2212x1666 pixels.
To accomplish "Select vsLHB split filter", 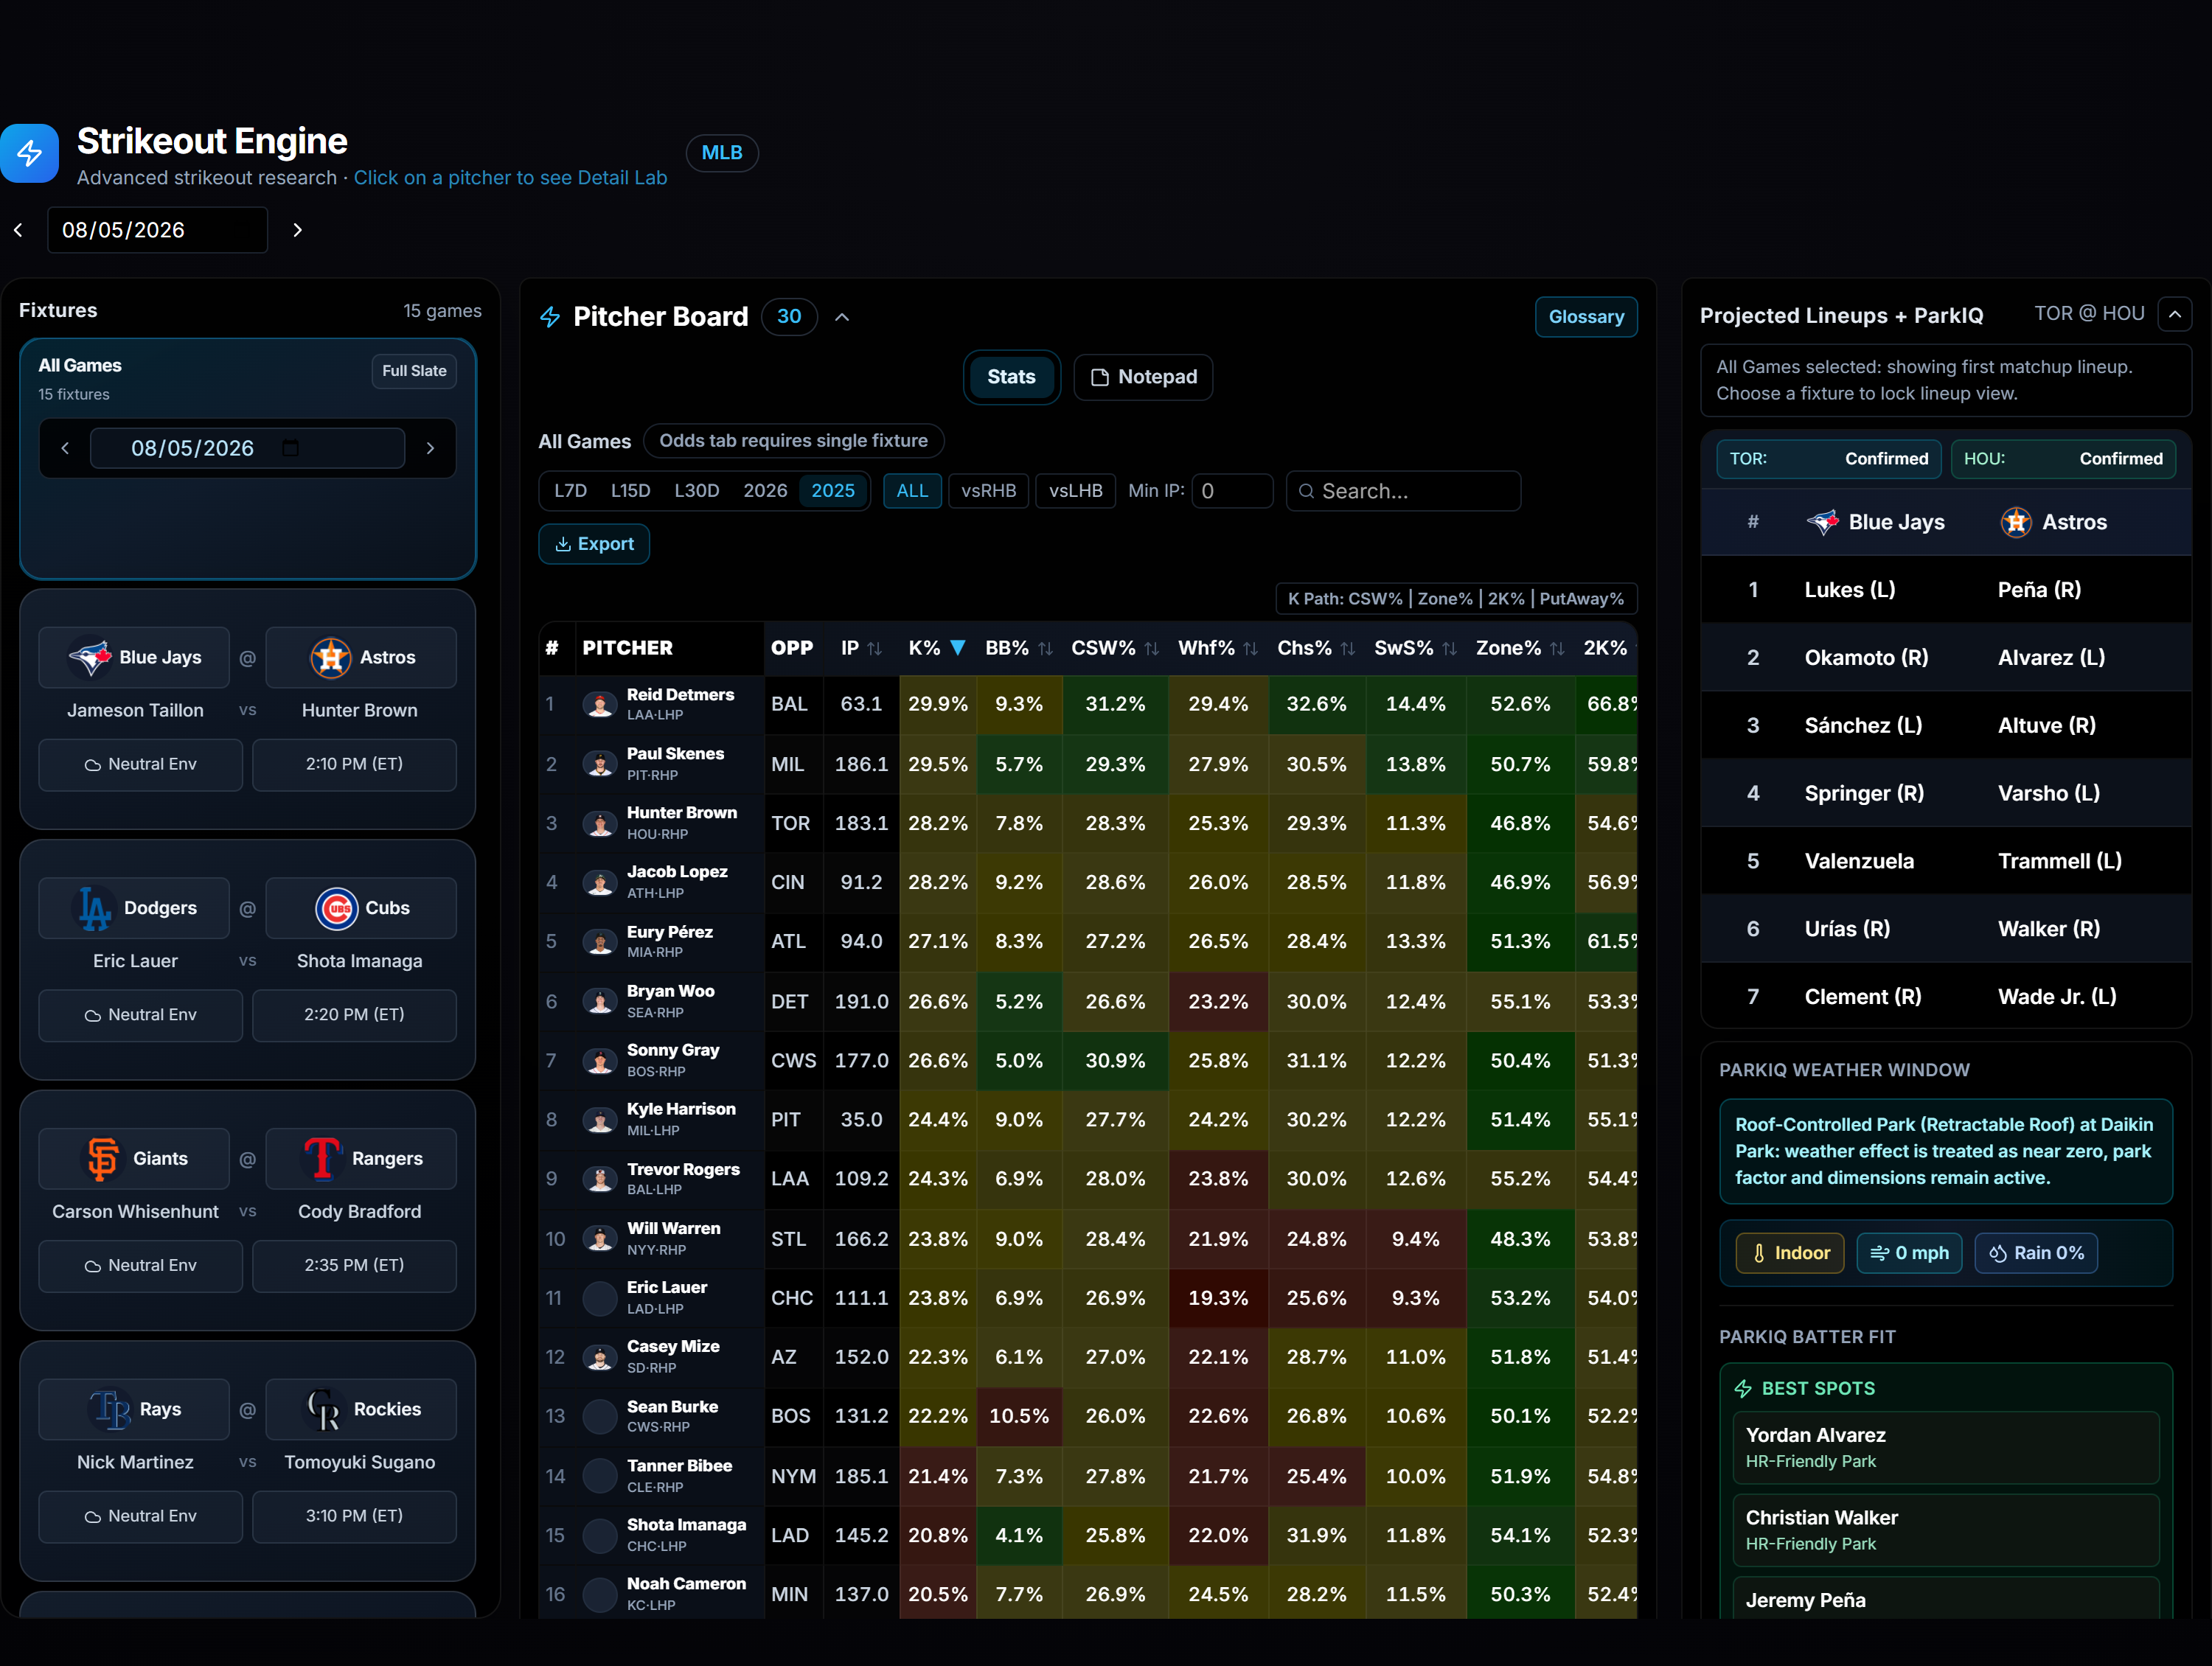I will (x=1075, y=491).
